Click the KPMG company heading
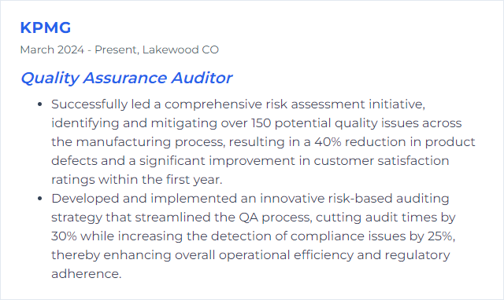Image resolution: width=504 pixels, height=300 pixels. pos(46,27)
